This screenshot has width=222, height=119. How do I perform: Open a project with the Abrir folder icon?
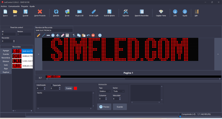click(15, 12)
